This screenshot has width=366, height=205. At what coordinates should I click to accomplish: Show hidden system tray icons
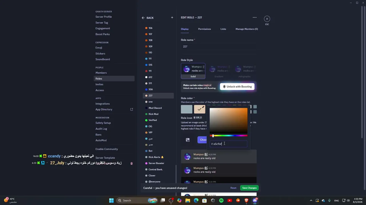coord(311,200)
